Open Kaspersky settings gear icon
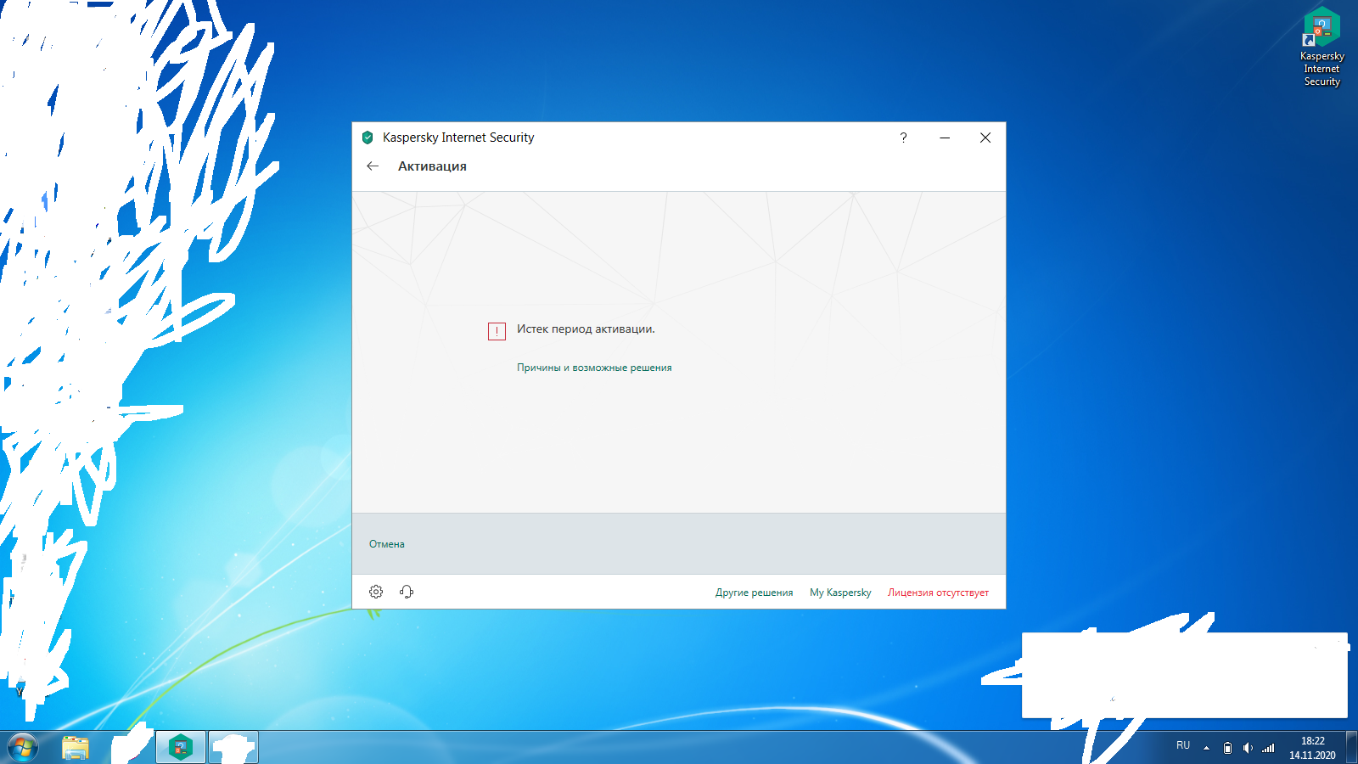 point(376,592)
